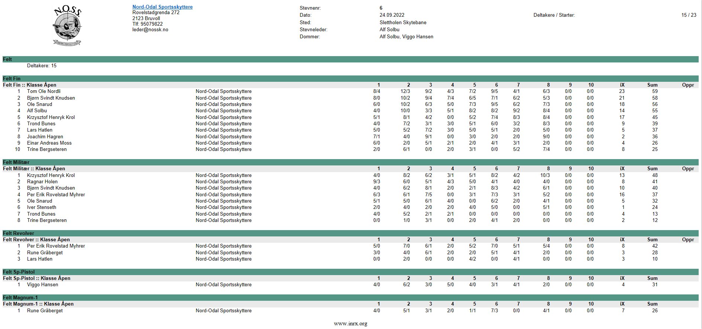This screenshot has height=329, width=702.
Task: Open the Nord-Odal Sportsskyttere link
Action: (x=162, y=7)
